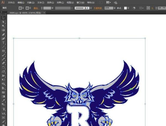
Task: Expand the stroke weight dropdown
Action: pyautogui.click(x=52, y=8)
